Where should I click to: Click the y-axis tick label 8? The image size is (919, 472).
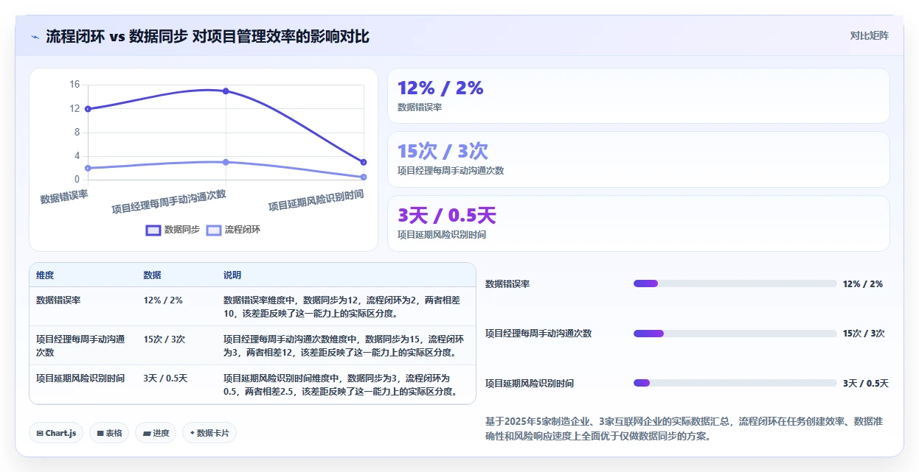click(77, 133)
